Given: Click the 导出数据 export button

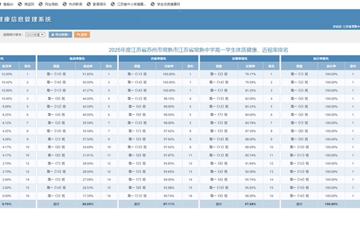Looking at the screenshot, I should pyautogui.click(x=60, y=35).
